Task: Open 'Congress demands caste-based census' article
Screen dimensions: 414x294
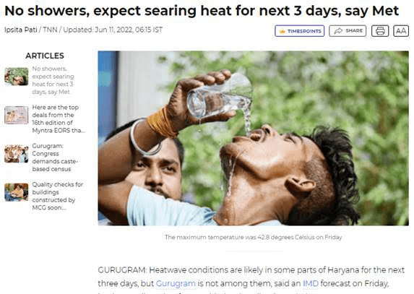Action: click(55, 157)
